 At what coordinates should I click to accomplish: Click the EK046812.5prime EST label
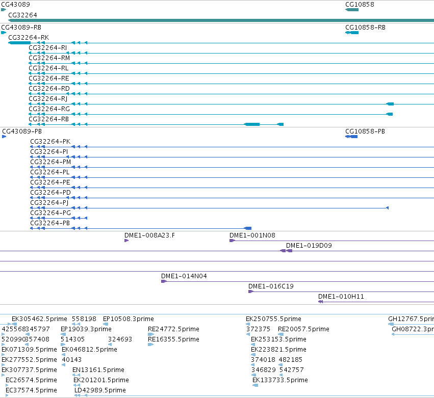89,350
